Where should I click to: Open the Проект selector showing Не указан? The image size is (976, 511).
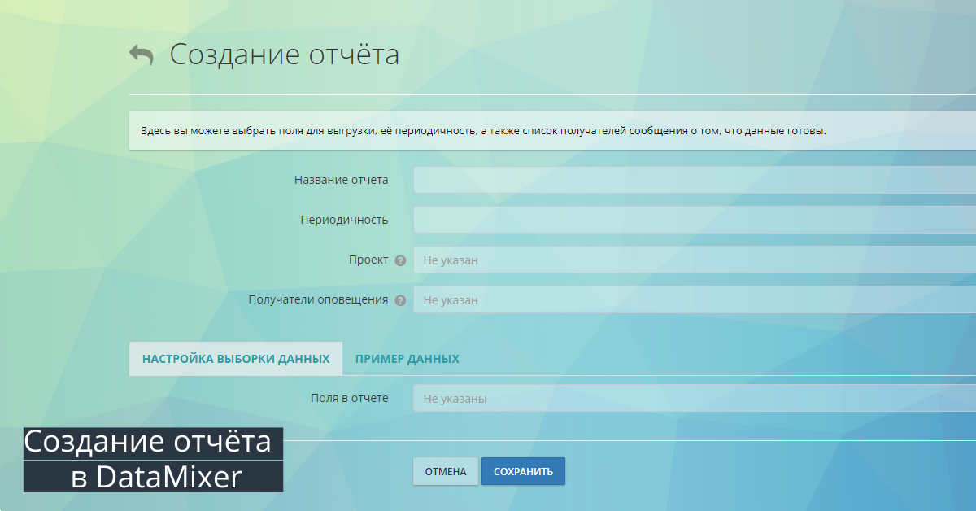651,260
